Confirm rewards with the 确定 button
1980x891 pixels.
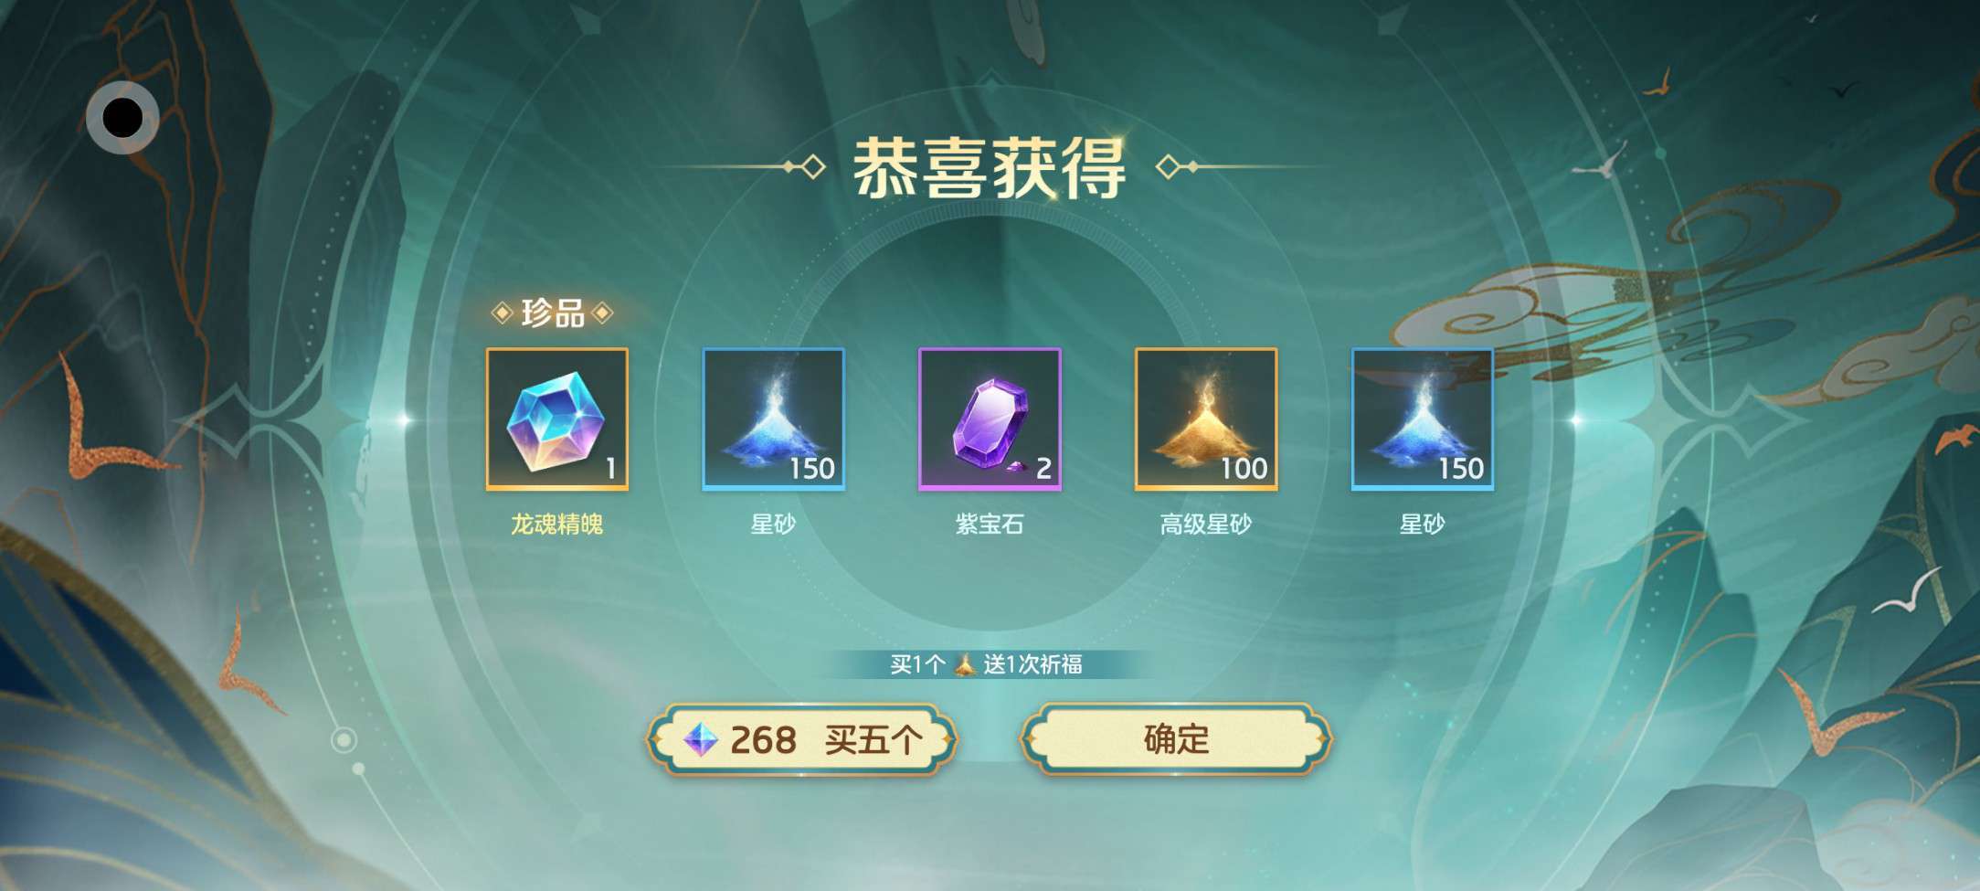[1176, 739]
